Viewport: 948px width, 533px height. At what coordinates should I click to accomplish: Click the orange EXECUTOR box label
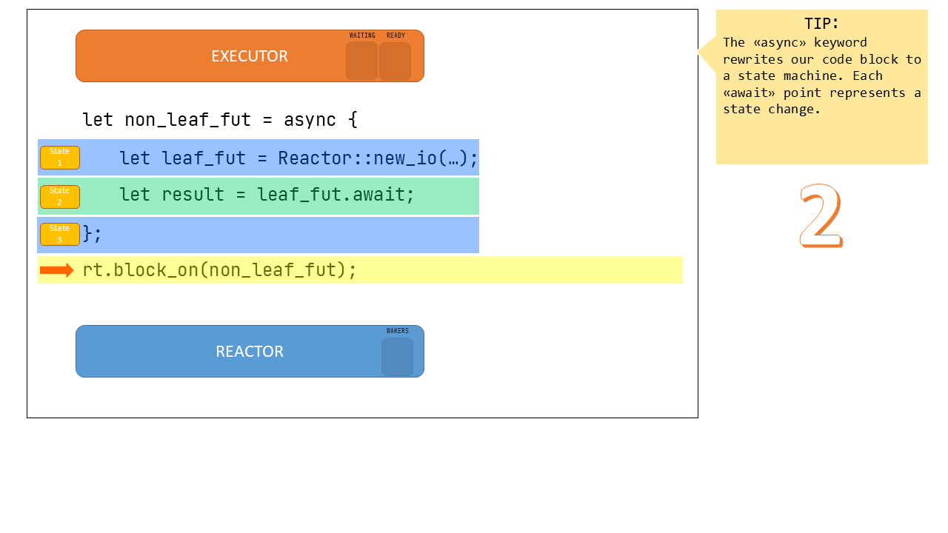pos(250,56)
